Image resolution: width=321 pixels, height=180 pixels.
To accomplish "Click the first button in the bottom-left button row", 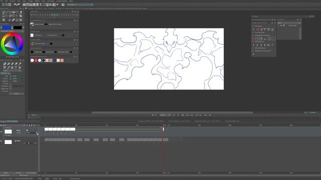I will coord(6,173).
